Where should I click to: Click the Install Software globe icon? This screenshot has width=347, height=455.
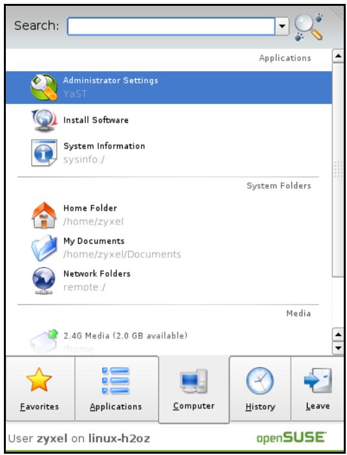pos(44,120)
